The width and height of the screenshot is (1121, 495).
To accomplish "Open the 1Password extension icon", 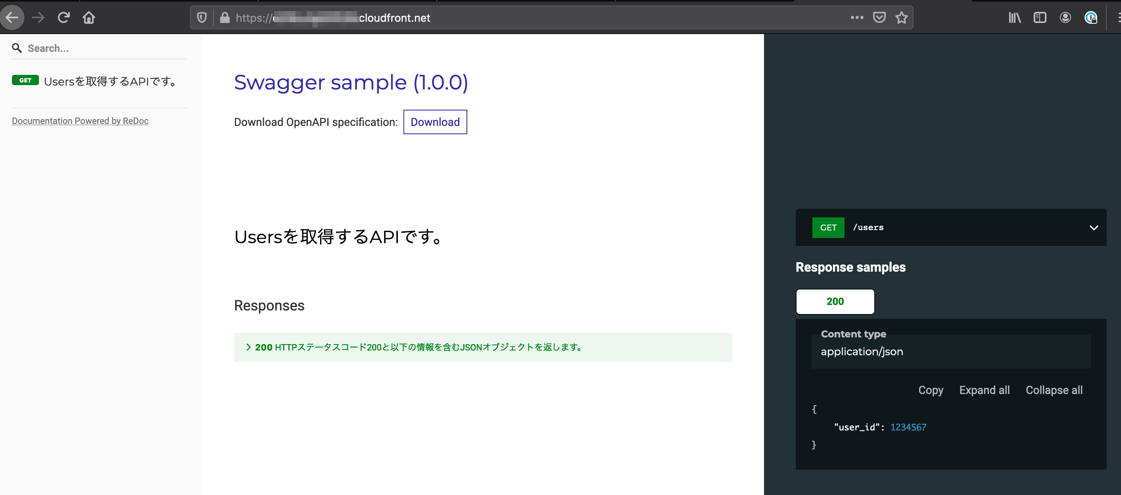I will tap(1090, 17).
